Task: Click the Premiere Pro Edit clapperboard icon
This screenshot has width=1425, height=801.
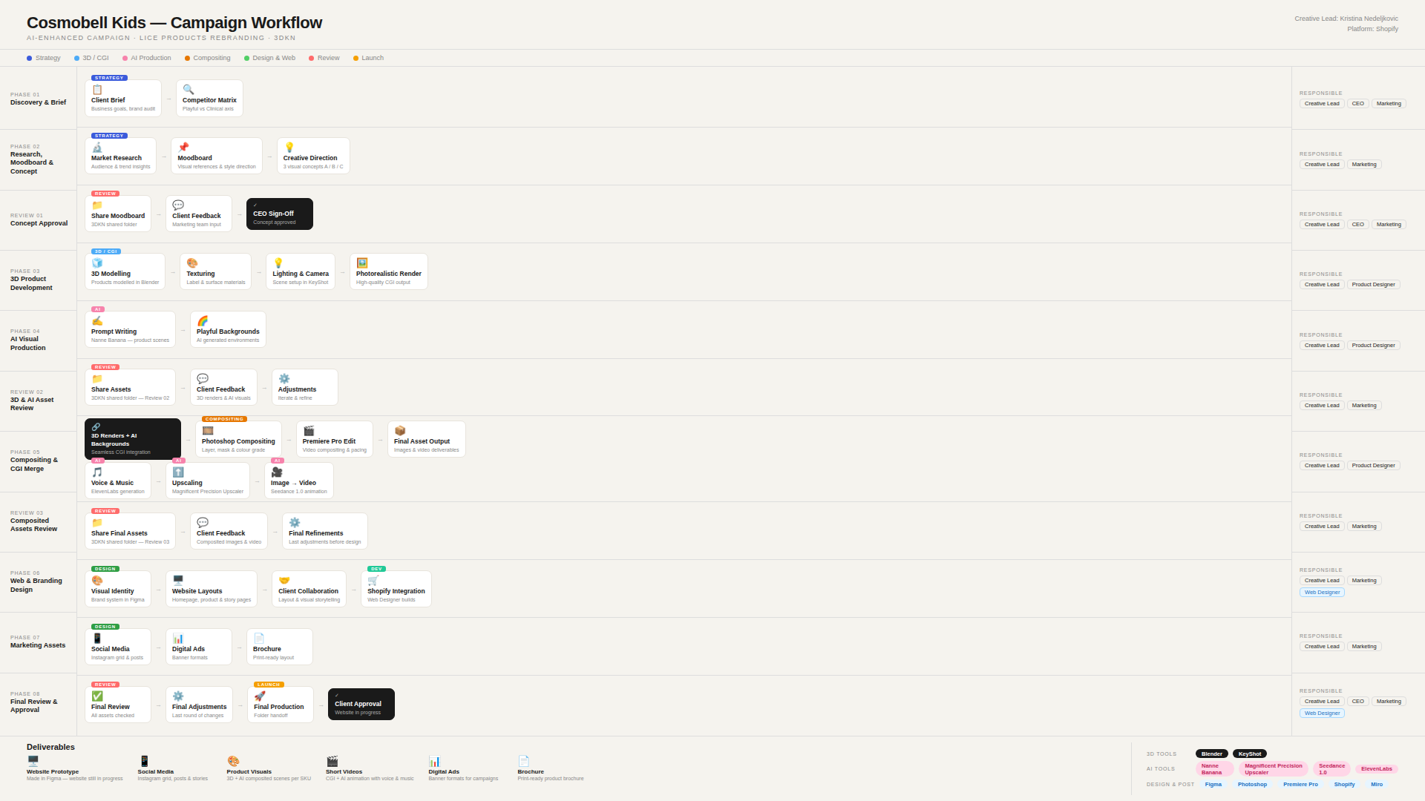Action: pos(309,430)
